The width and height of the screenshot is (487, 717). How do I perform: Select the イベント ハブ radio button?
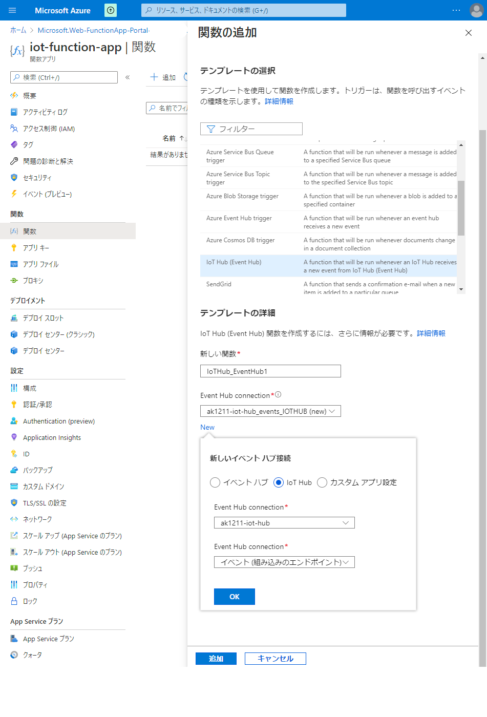pyautogui.click(x=215, y=482)
